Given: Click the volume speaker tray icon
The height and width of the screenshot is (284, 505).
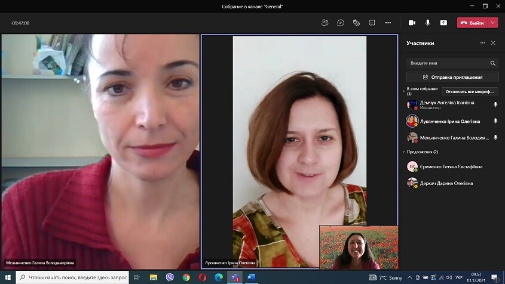Looking at the screenshot, I should (x=449, y=277).
